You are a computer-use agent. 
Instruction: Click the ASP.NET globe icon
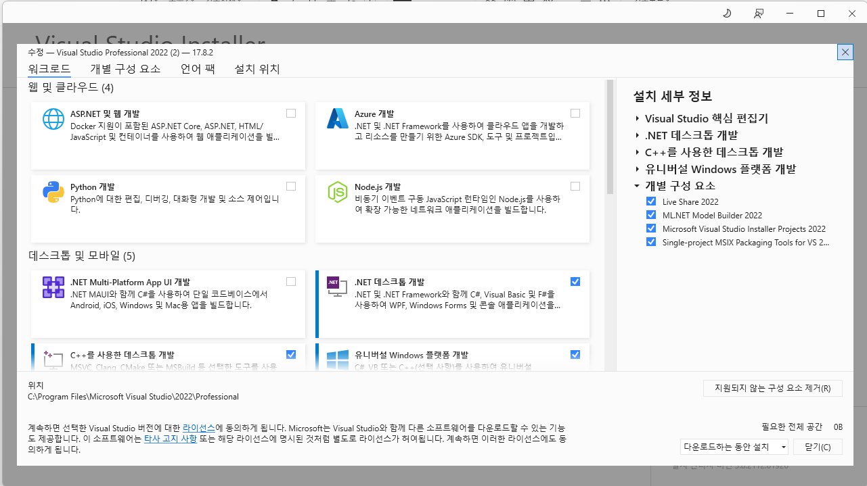click(x=53, y=119)
